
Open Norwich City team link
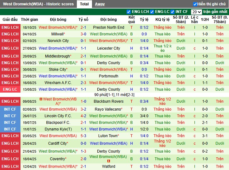[x=58, y=40]
